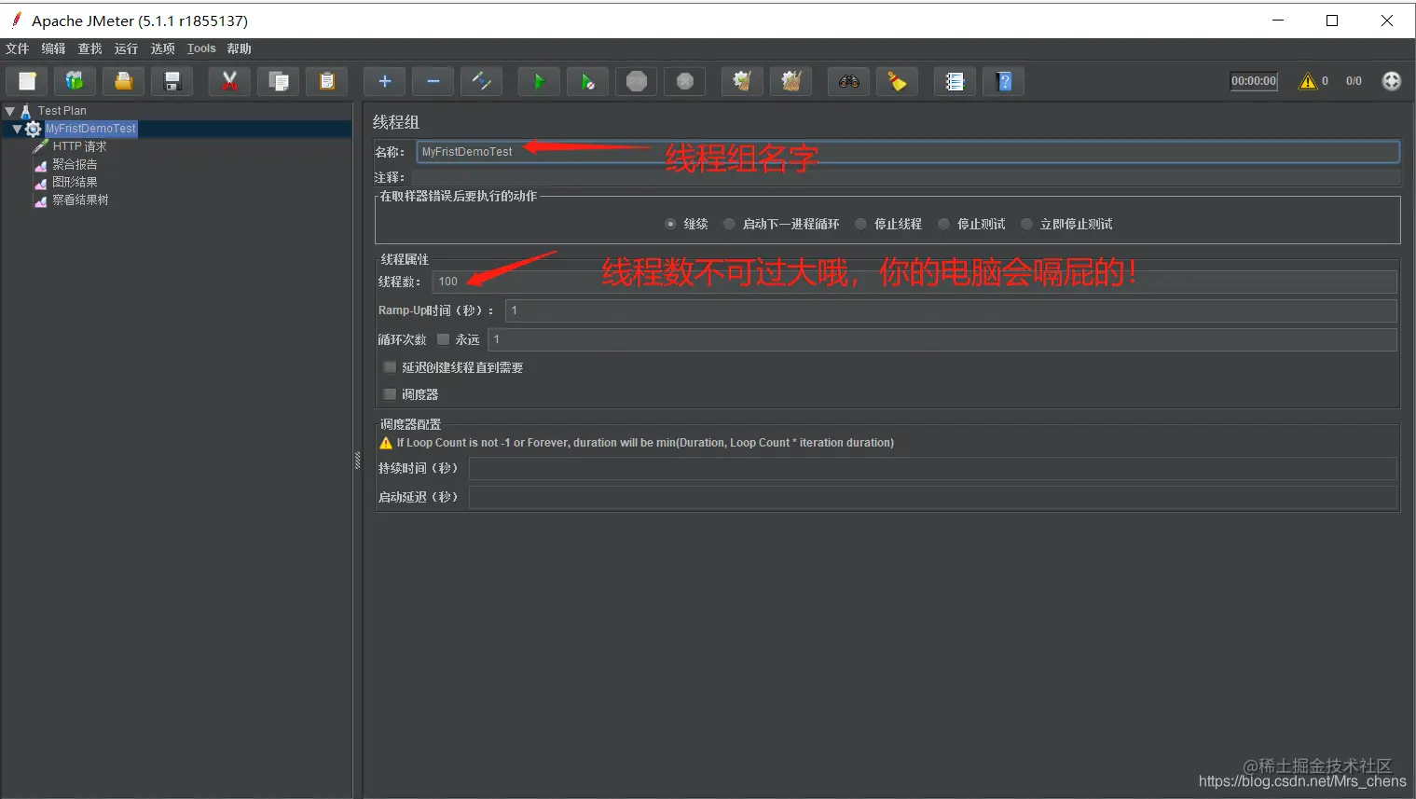Click the 持续时间（秒） field

coord(933,468)
